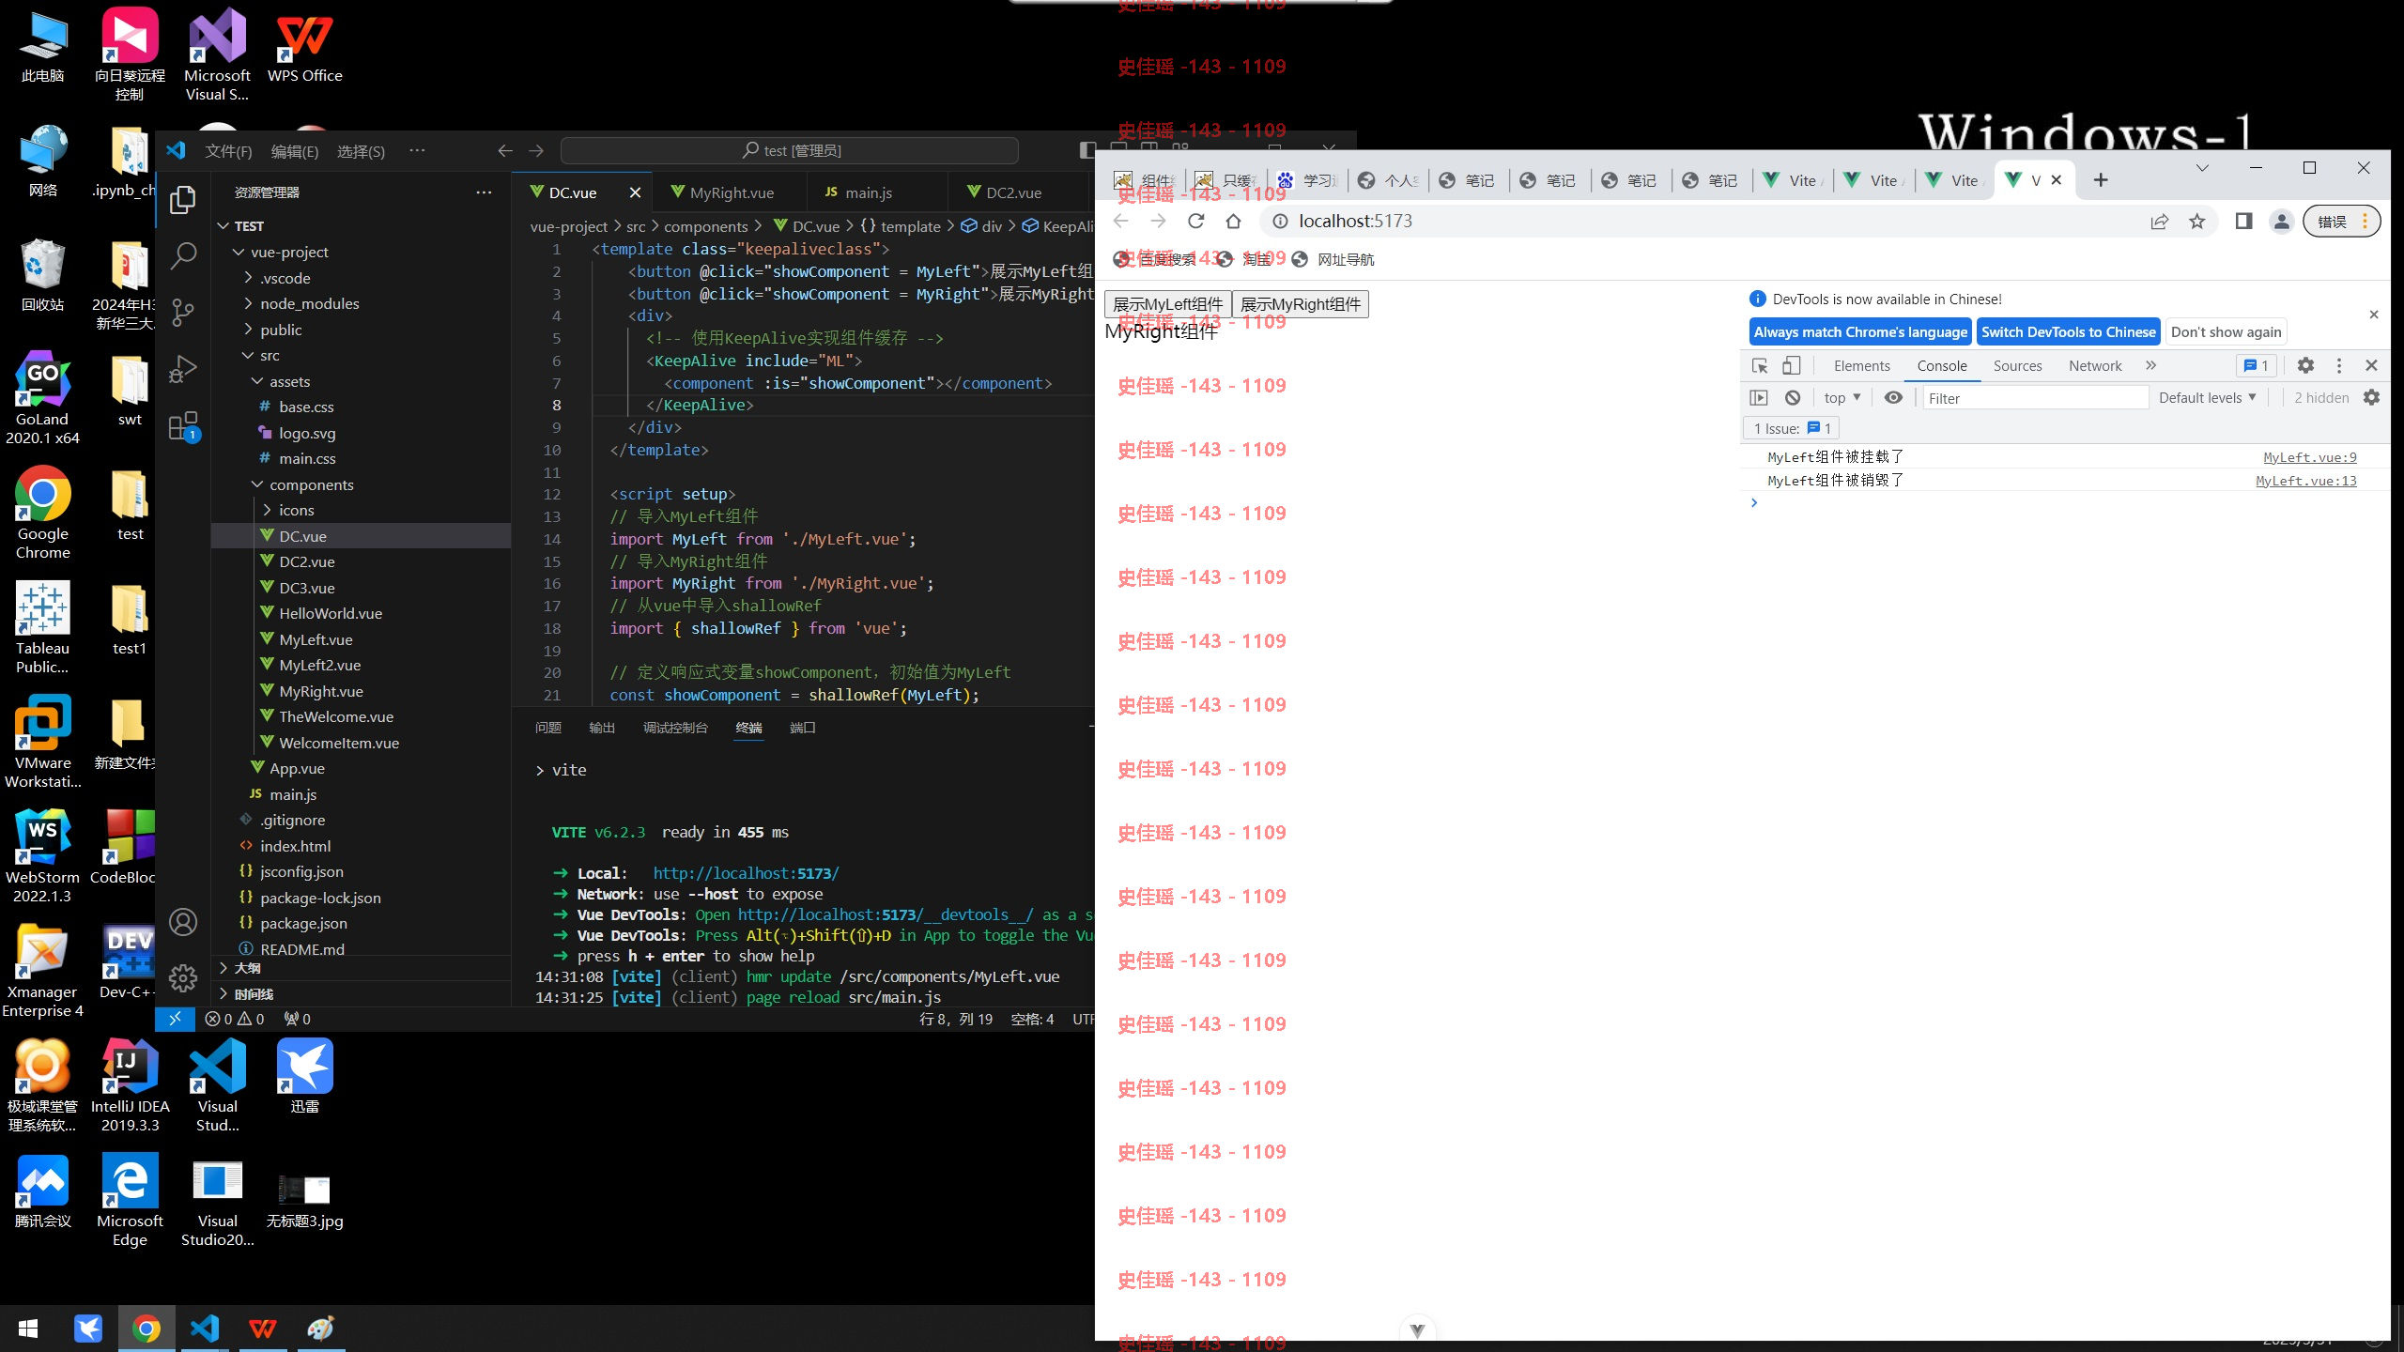Image resolution: width=2404 pixels, height=1352 pixels.
Task: Close the DevTools panel
Action: click(x=2372, y=365)
